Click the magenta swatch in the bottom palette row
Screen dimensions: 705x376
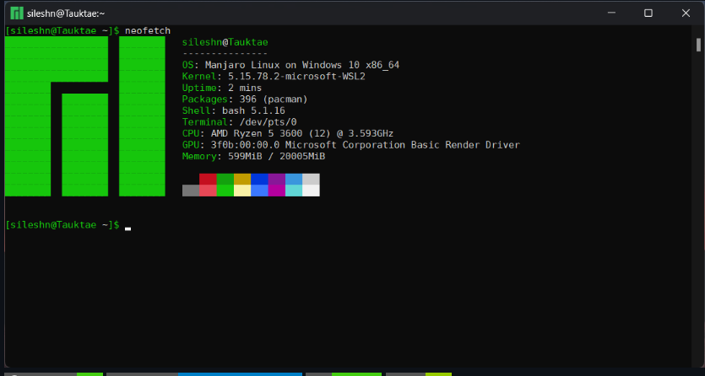[277, 191]
